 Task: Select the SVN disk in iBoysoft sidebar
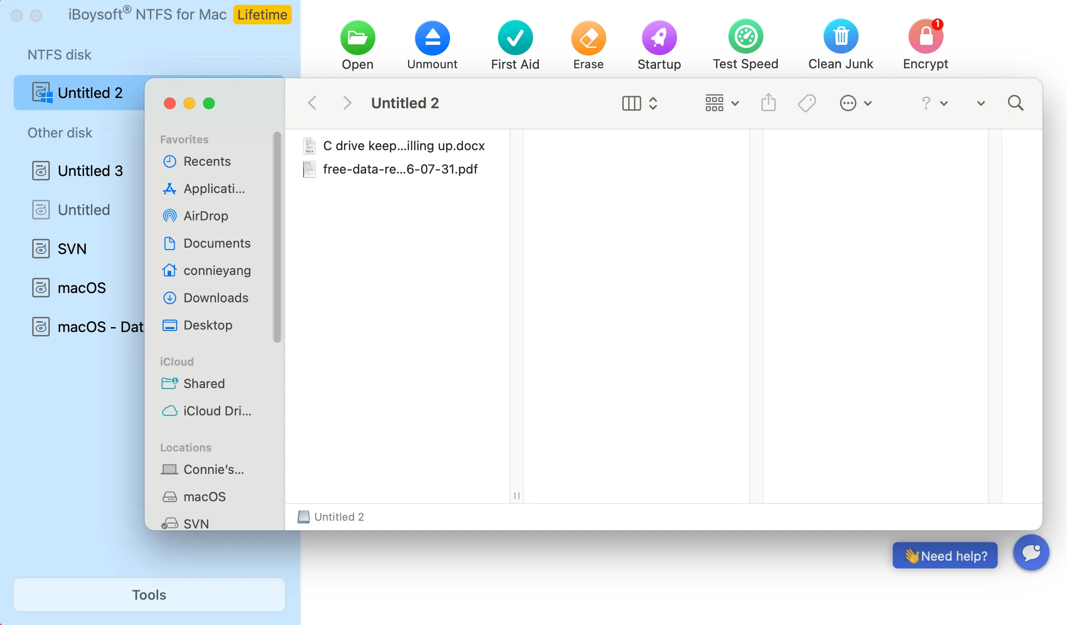[x=60, y=249]
